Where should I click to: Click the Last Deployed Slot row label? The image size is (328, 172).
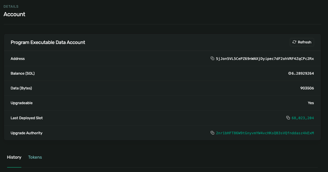[x=27, y=118]
